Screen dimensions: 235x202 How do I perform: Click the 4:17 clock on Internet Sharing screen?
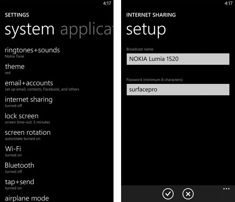coord(229,3)
